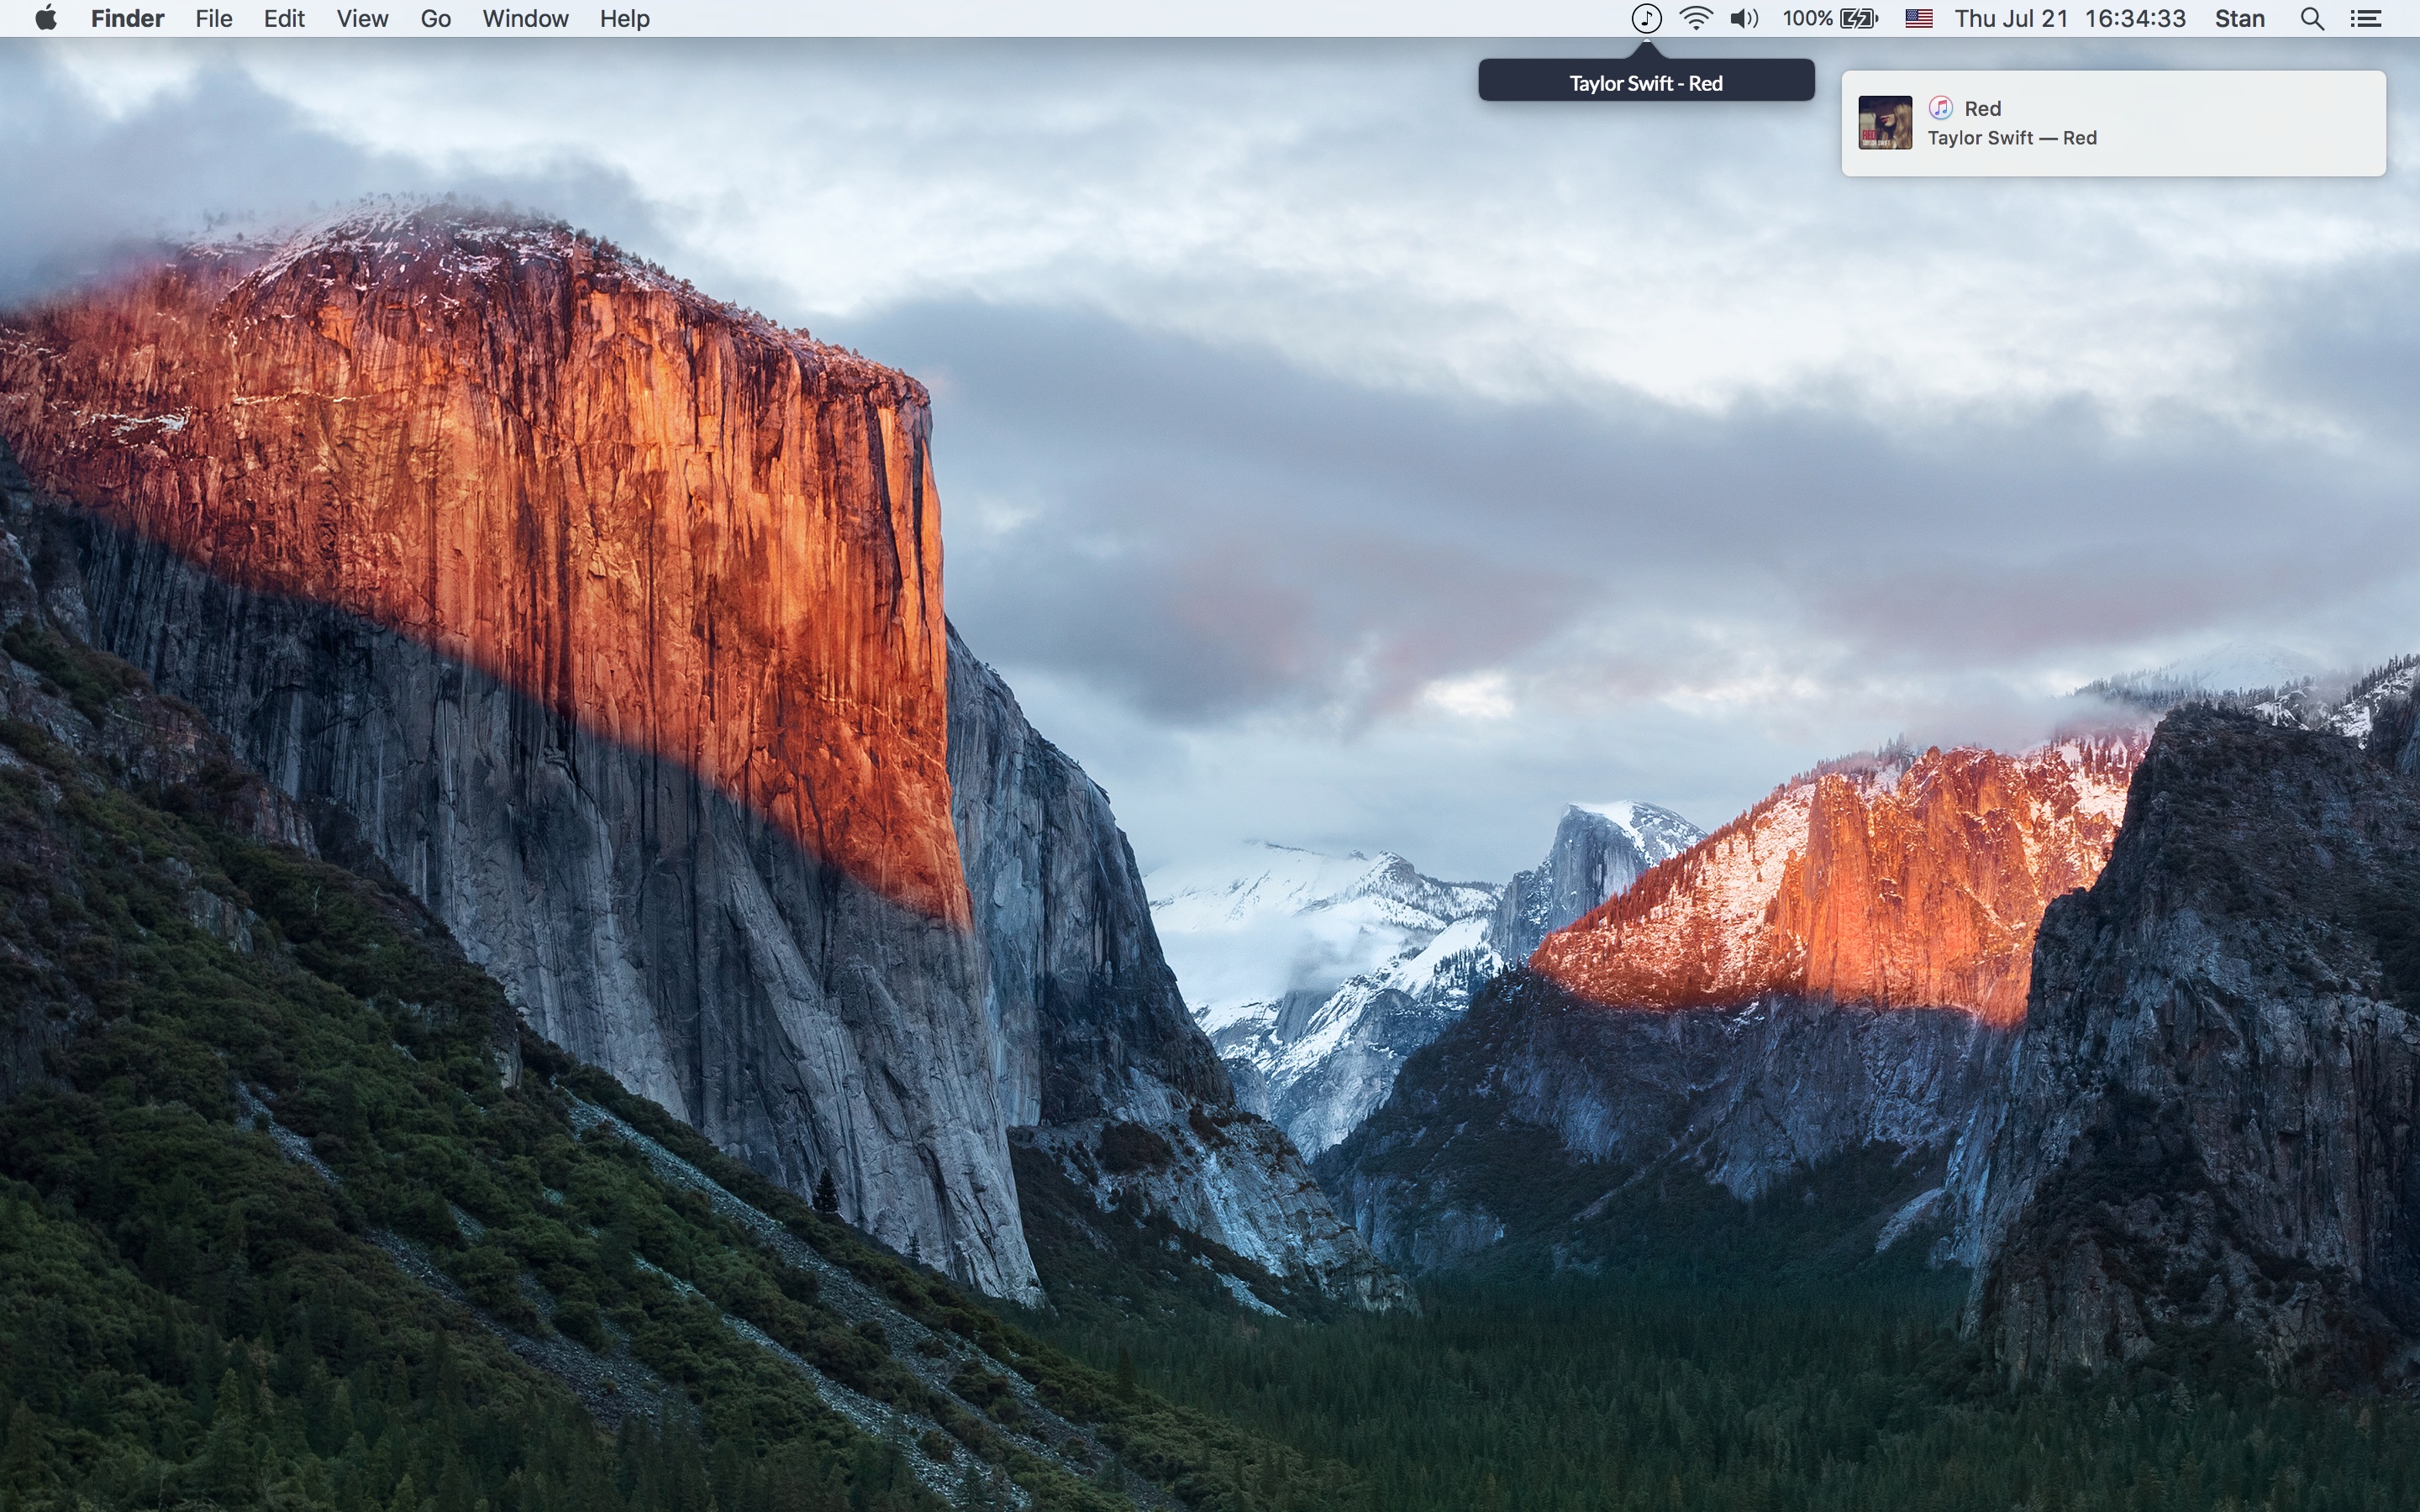Click the Red album artwork thumbnail

point(1885,123)
